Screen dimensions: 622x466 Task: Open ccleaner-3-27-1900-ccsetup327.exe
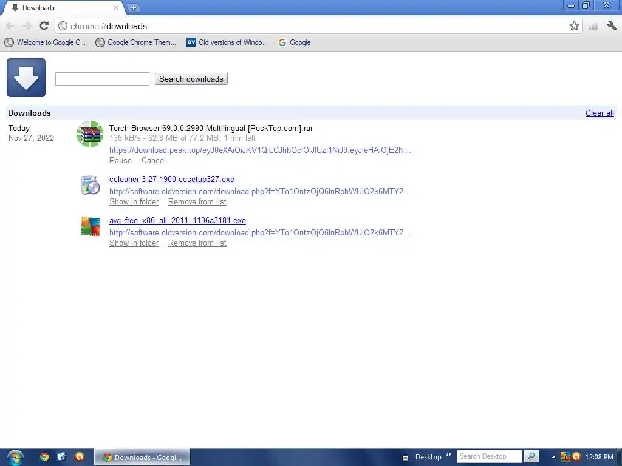click(172, 179)
